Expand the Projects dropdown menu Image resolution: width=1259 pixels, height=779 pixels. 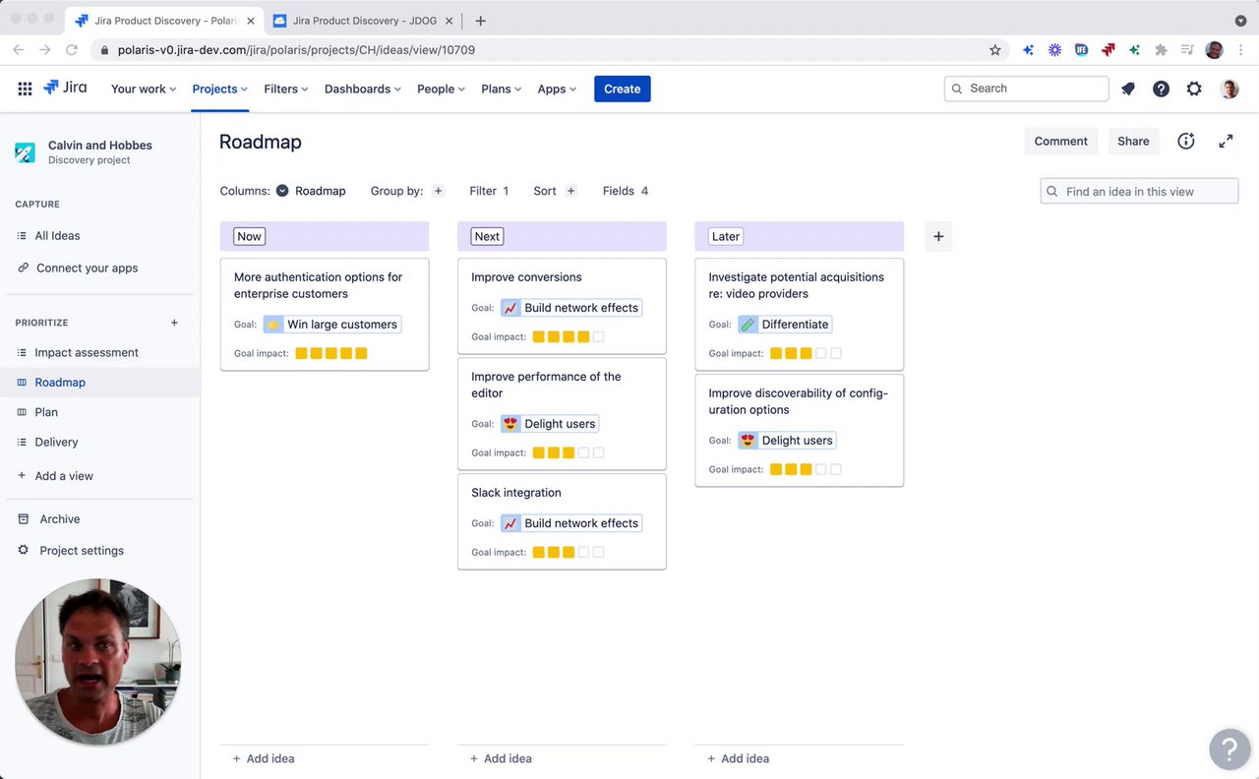click(219, 89)
